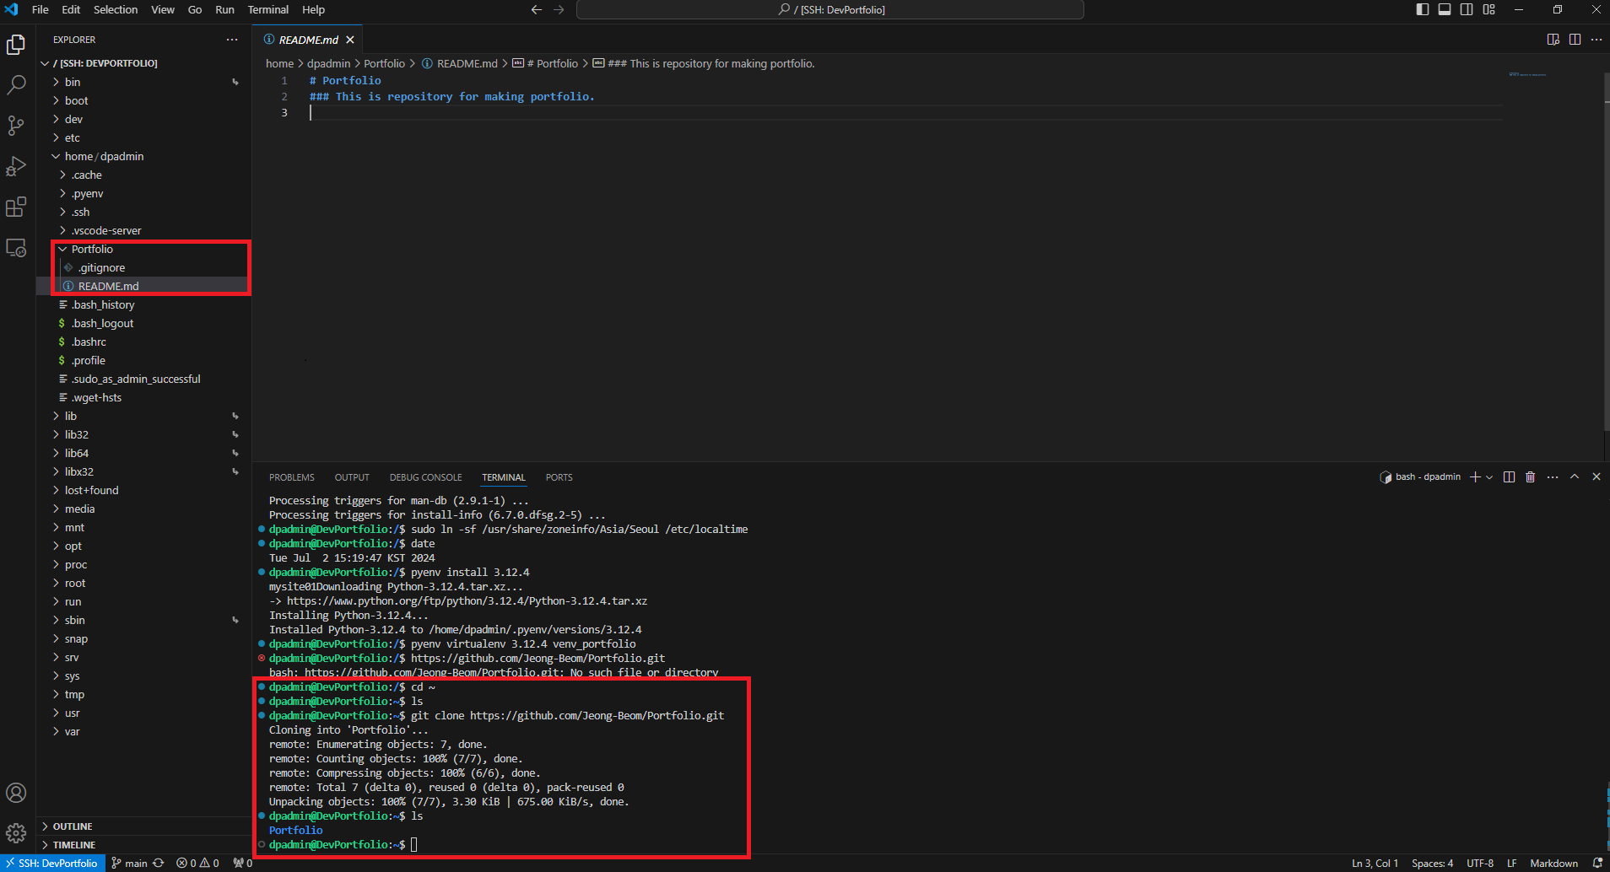
Task: Open Selection menu
Action: pyautogui.click(x=116, y=10)
